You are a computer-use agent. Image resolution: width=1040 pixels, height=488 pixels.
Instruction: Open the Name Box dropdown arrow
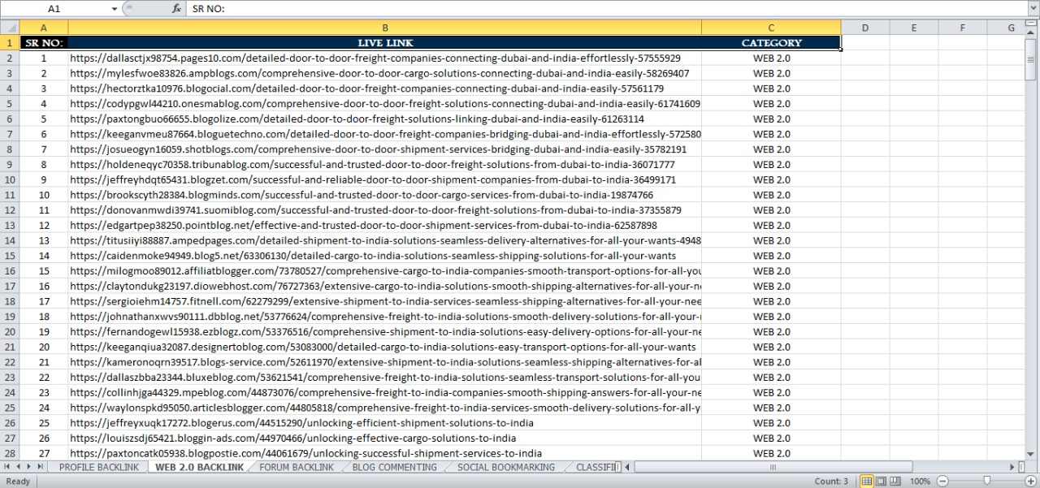coord(114,8)
